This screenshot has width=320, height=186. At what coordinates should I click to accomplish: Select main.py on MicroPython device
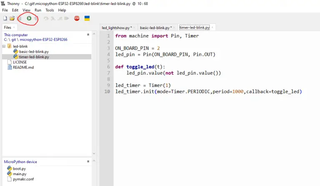click(19, 174)
